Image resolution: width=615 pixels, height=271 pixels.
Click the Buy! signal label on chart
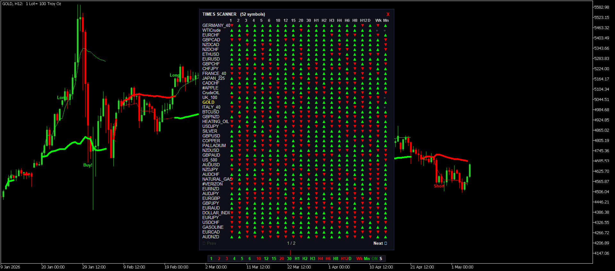(x=88, y=165)
